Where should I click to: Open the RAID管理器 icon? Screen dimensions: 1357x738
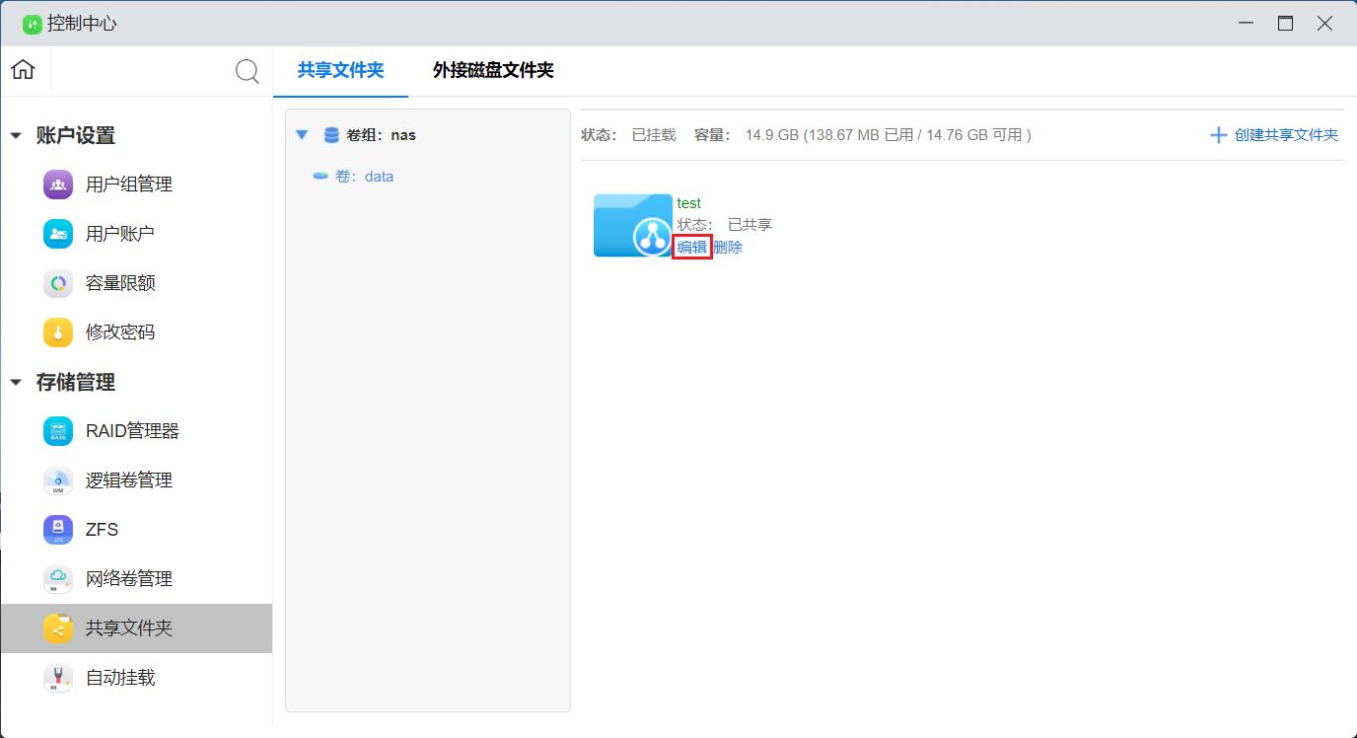point(58,431)
